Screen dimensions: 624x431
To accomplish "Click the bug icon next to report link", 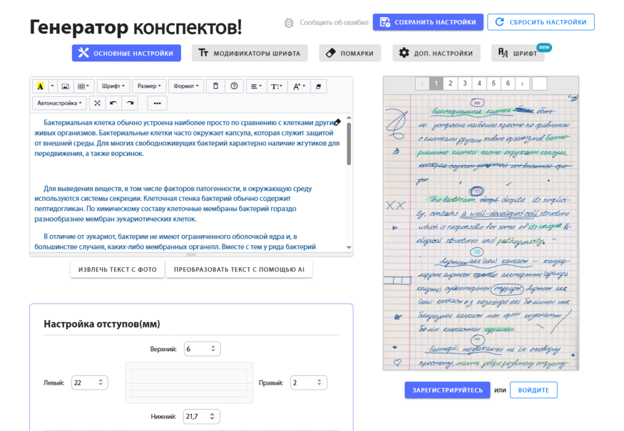I will (289, 23).
